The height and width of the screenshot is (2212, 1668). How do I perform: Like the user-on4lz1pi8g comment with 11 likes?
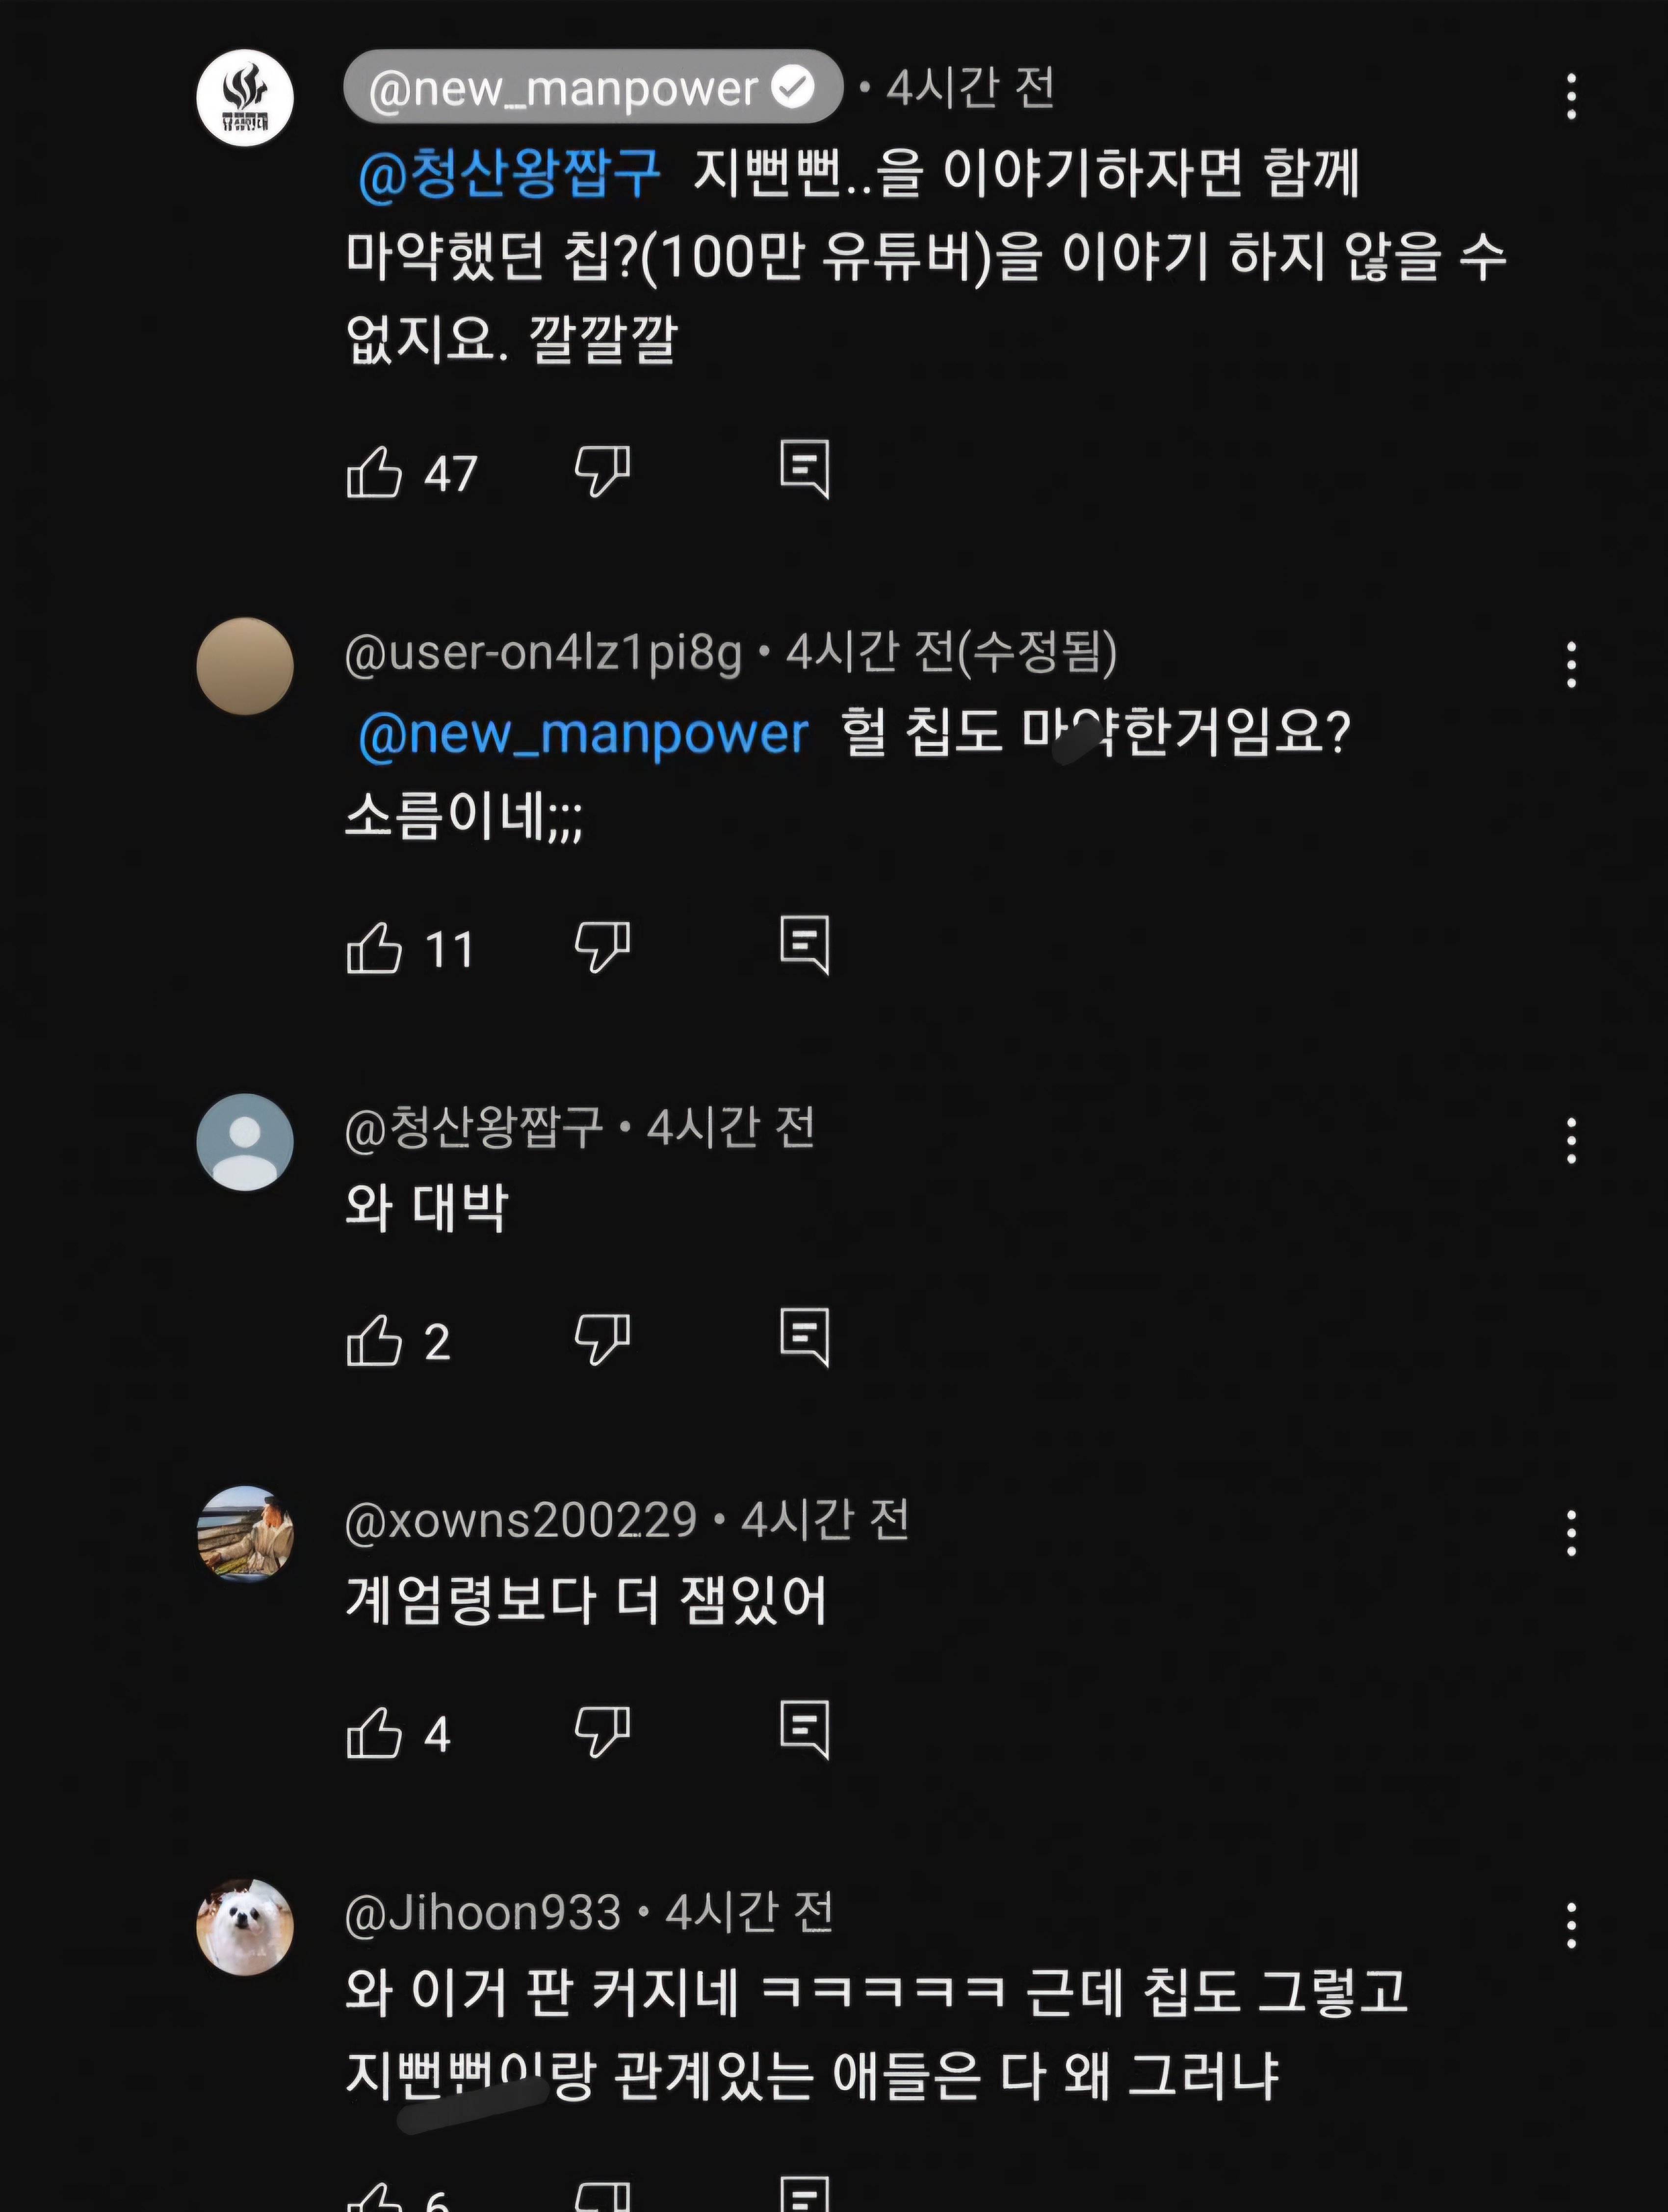point(374,948)
